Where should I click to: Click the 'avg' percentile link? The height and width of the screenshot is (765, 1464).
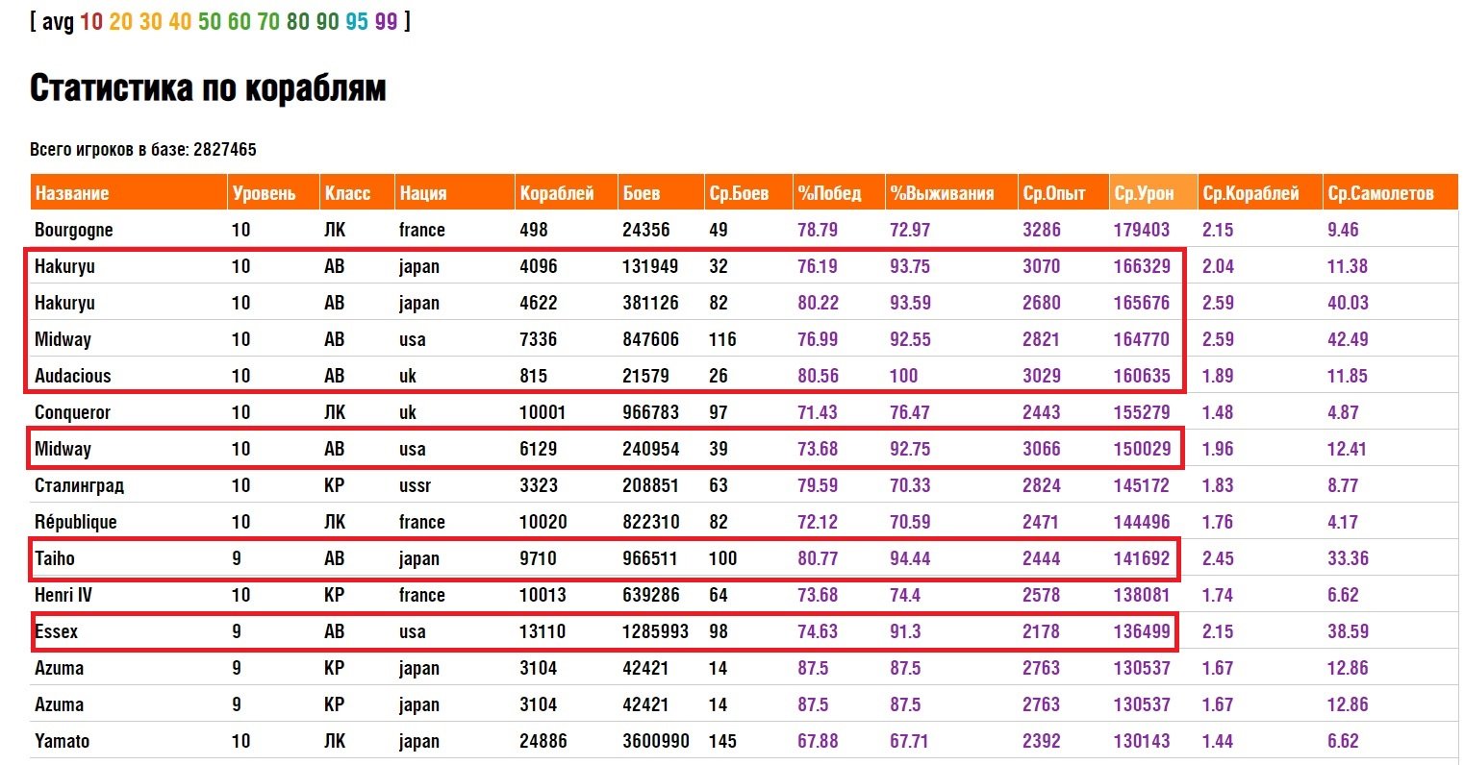(x=58, y=21)
